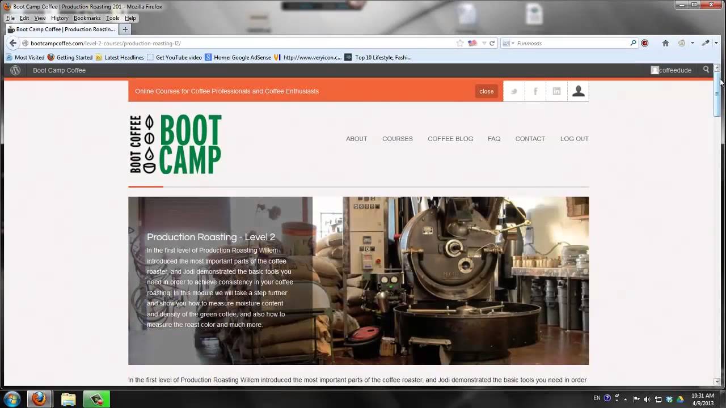
Task: Open the Help menu
Action: [130, 18]
